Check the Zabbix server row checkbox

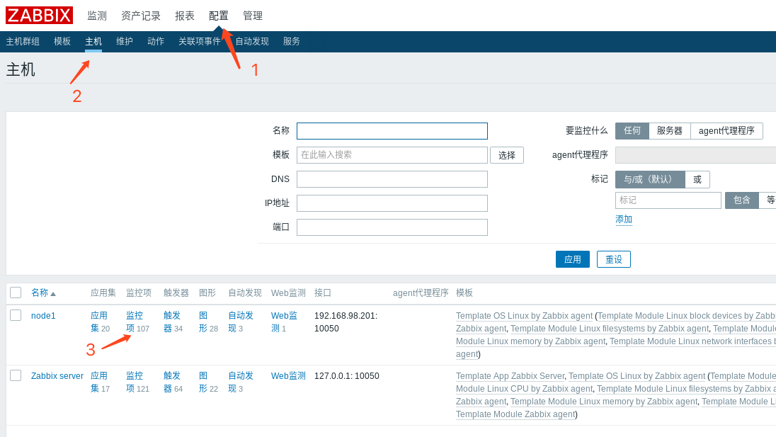tap(16, 375)
